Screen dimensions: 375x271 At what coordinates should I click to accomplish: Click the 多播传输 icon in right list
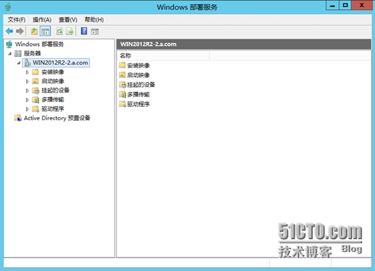[123, 95]
